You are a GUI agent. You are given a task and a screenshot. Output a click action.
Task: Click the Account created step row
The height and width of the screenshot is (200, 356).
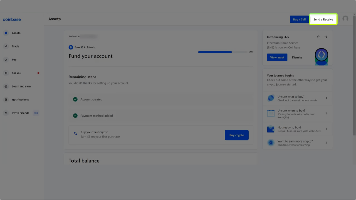click(x=161, y=99)
